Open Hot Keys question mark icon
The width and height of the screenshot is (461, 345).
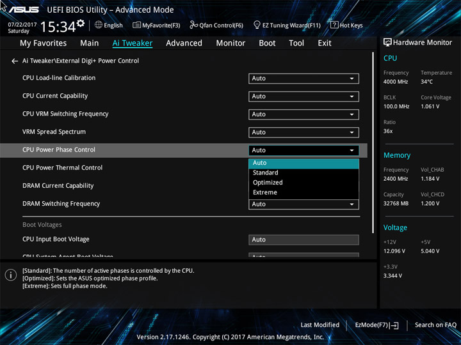coord(334,25)
